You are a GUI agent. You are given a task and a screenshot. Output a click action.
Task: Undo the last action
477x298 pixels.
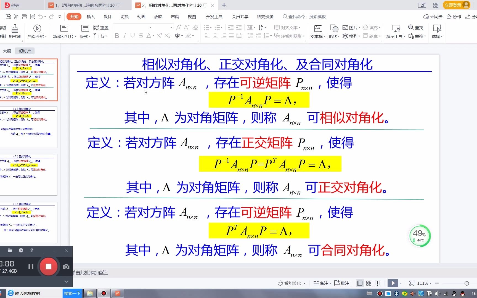[41, 17]
